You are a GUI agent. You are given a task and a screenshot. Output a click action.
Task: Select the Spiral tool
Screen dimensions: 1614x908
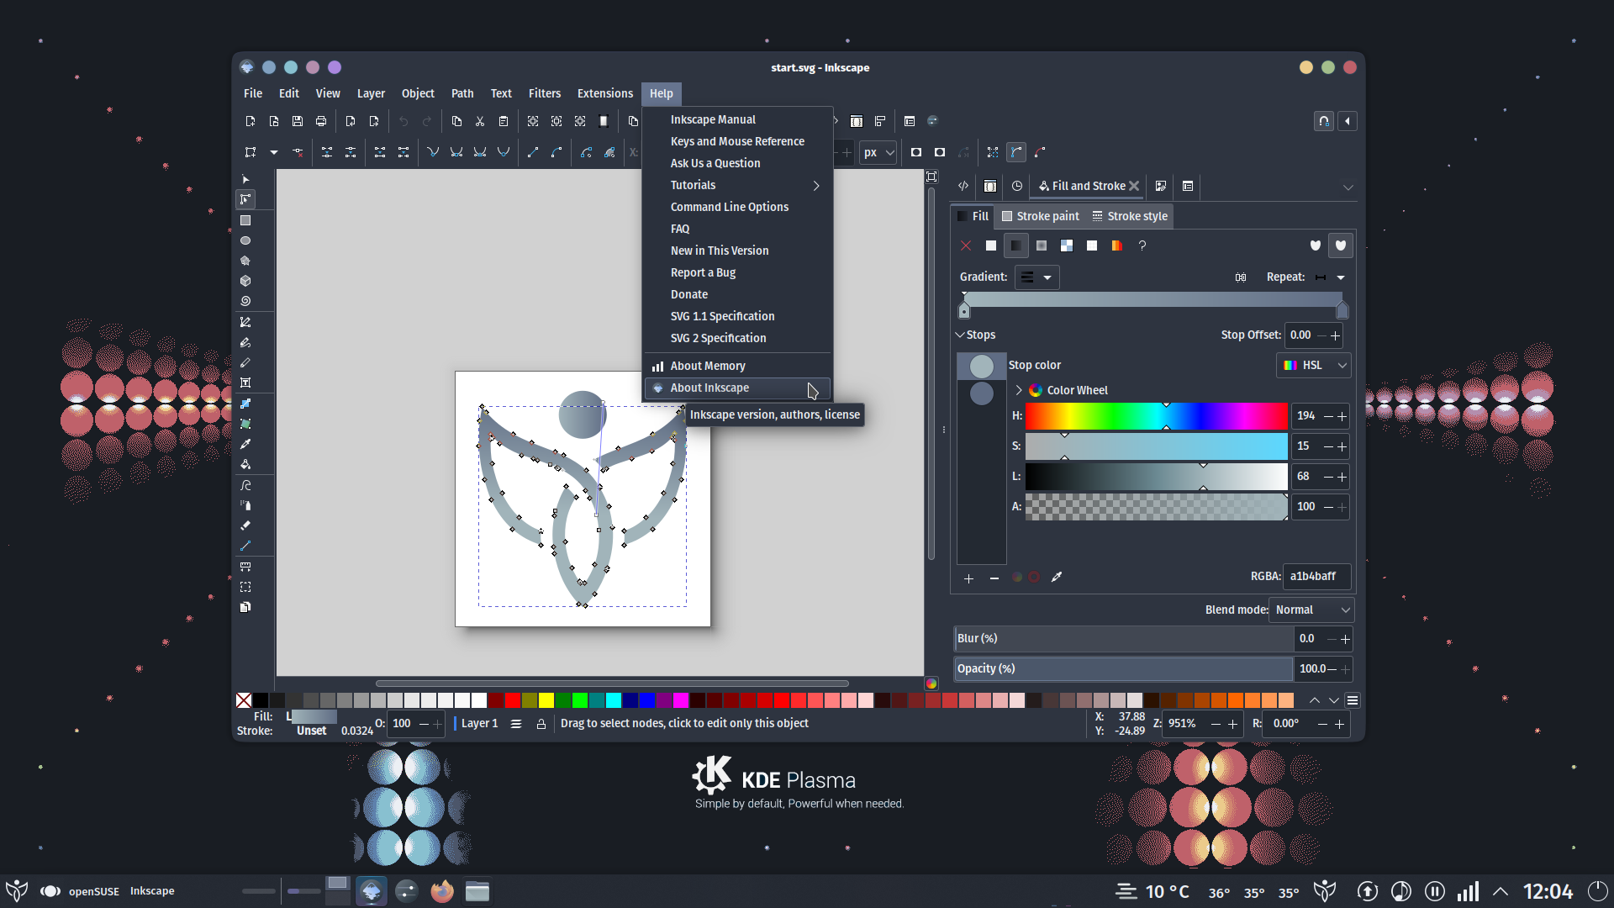(x=245, y=301)
